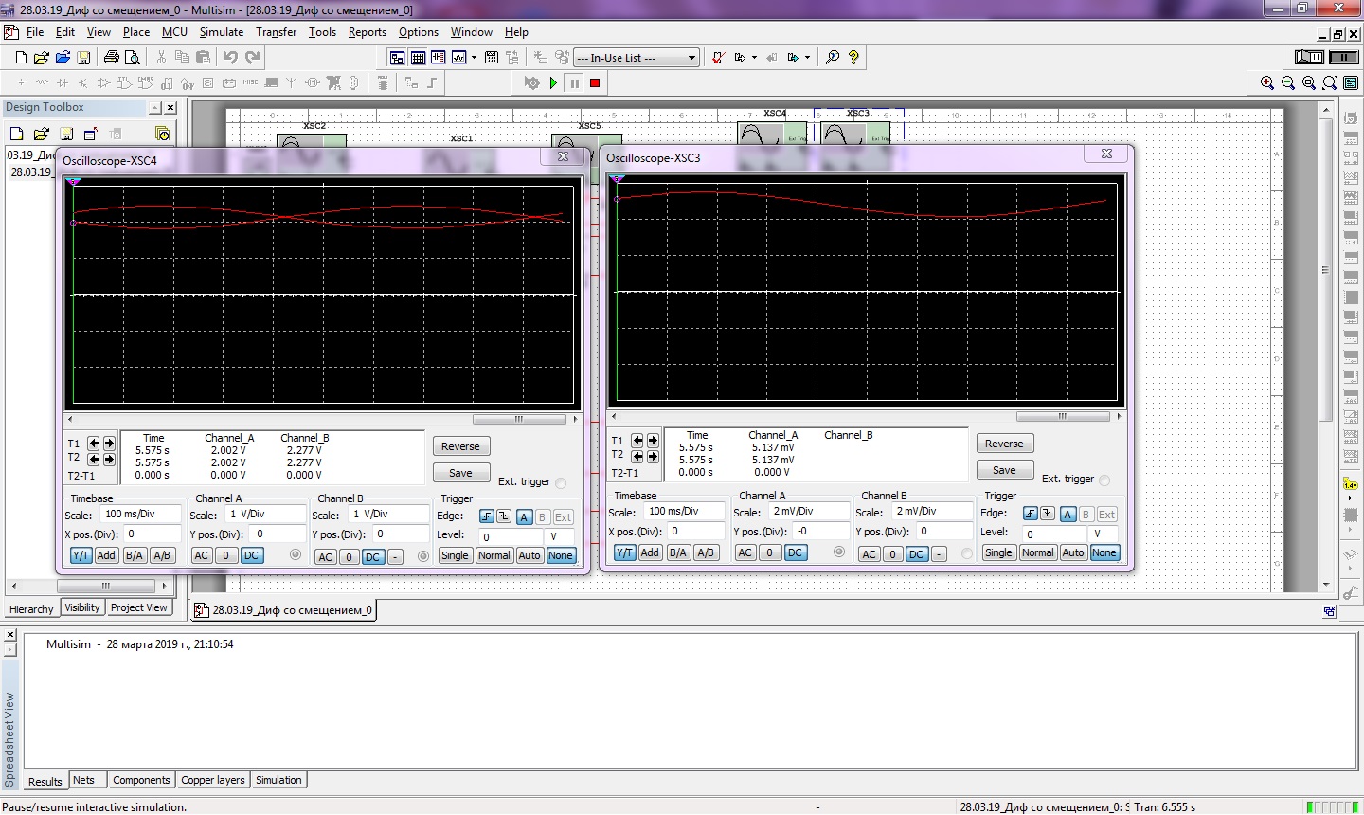Viewport: 1364px width, 815px height.
Task: Click the red Stop simulation icon
Action: [x=595, y=83]
